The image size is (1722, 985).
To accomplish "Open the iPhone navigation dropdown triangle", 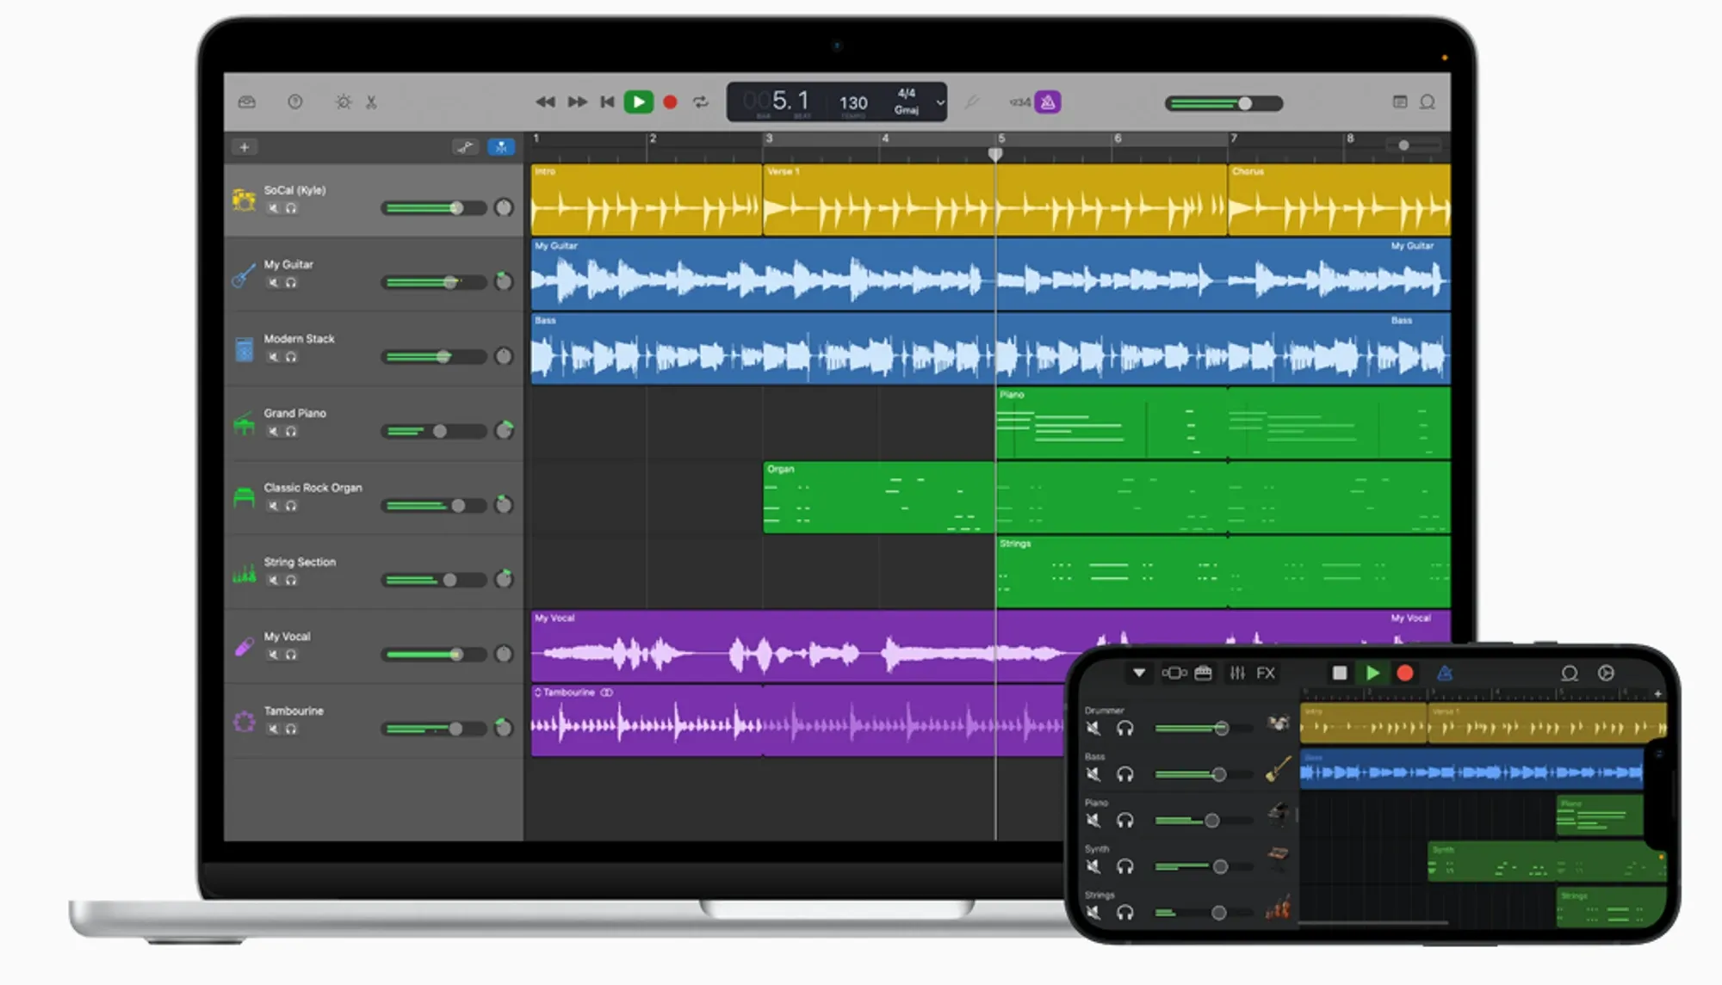I will [1139, 673].
